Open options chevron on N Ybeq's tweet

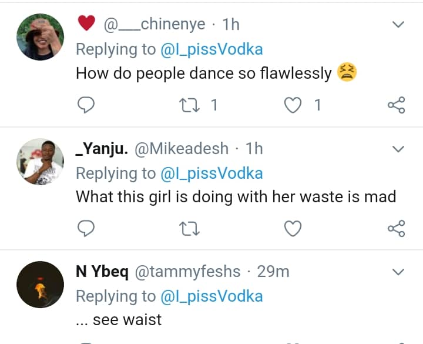[398, 272]
